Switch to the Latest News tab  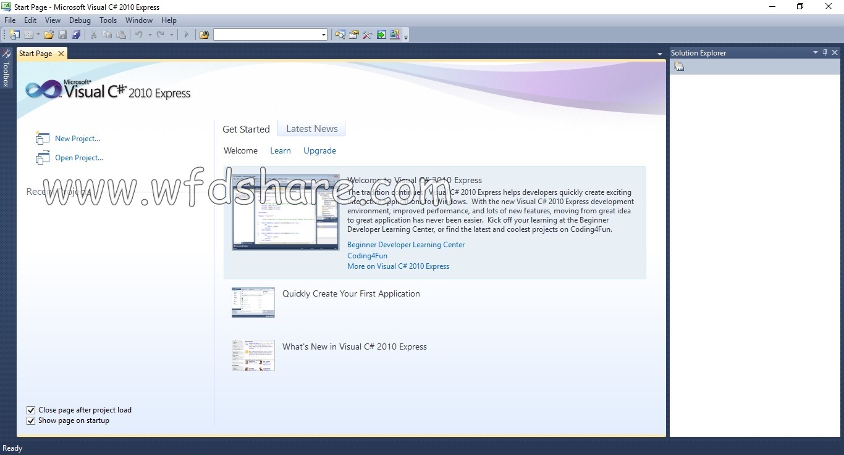point(312,128)
